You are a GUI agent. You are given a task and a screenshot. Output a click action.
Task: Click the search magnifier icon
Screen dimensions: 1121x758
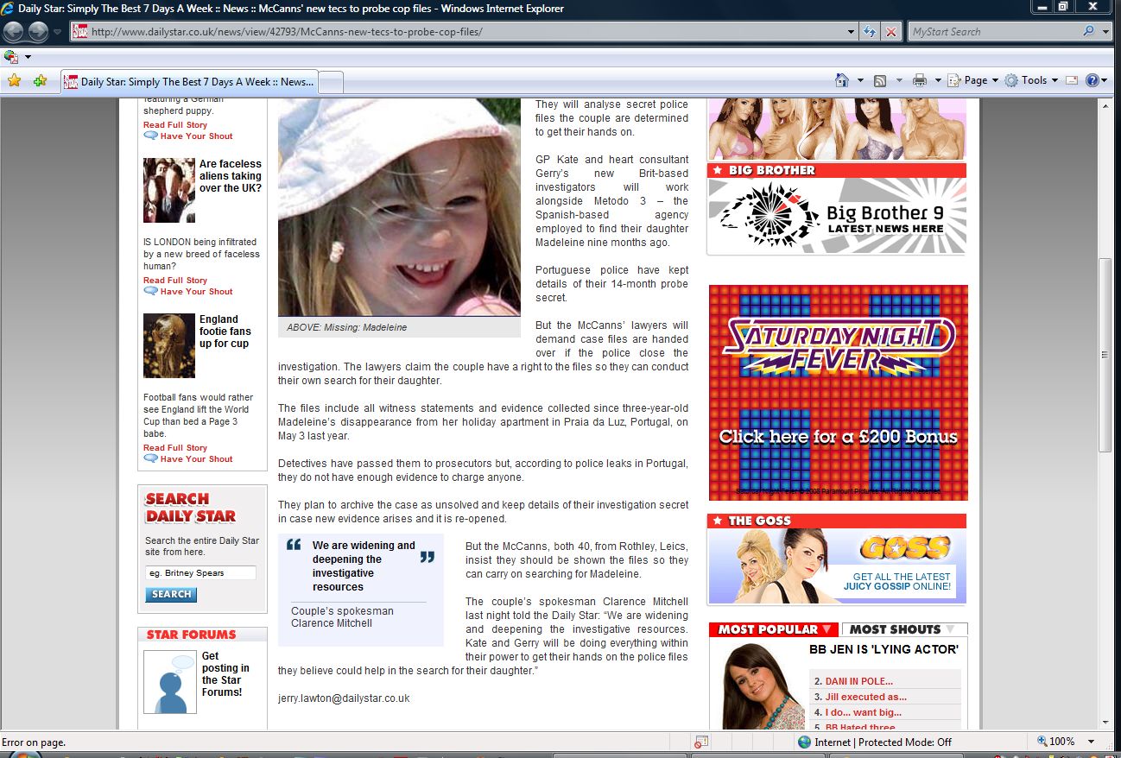pyautogui.click(x=1088, y=32)
